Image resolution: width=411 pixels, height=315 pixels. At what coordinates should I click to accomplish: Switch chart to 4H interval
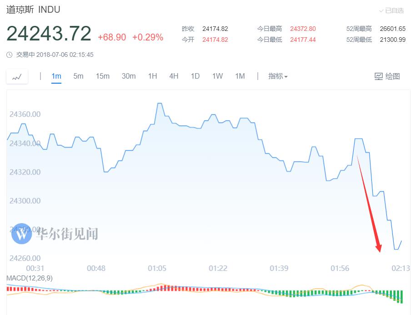pyautogui.click(x=174, y=76)
